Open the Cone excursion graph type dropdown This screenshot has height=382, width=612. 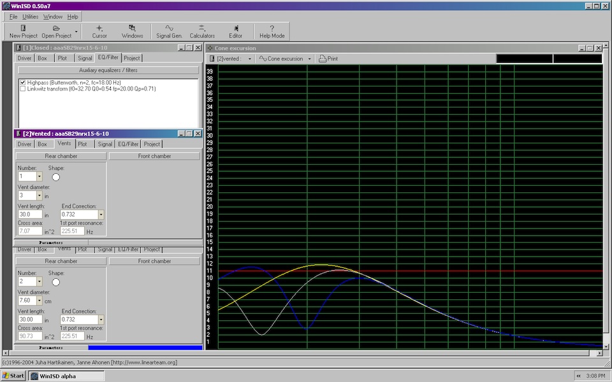click(x=310, y=59)
